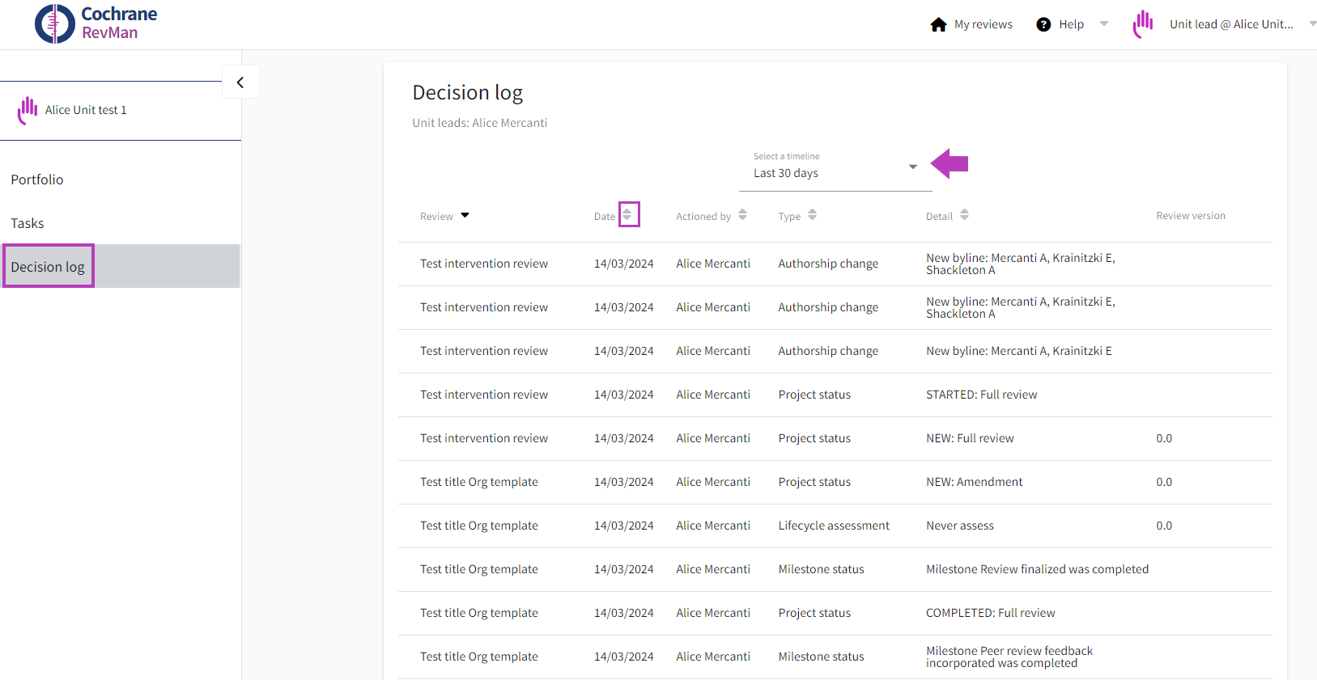Screen dimensions: 1317x680
Task: Expand the Help menu arrow
Action: coord(1104,24)
